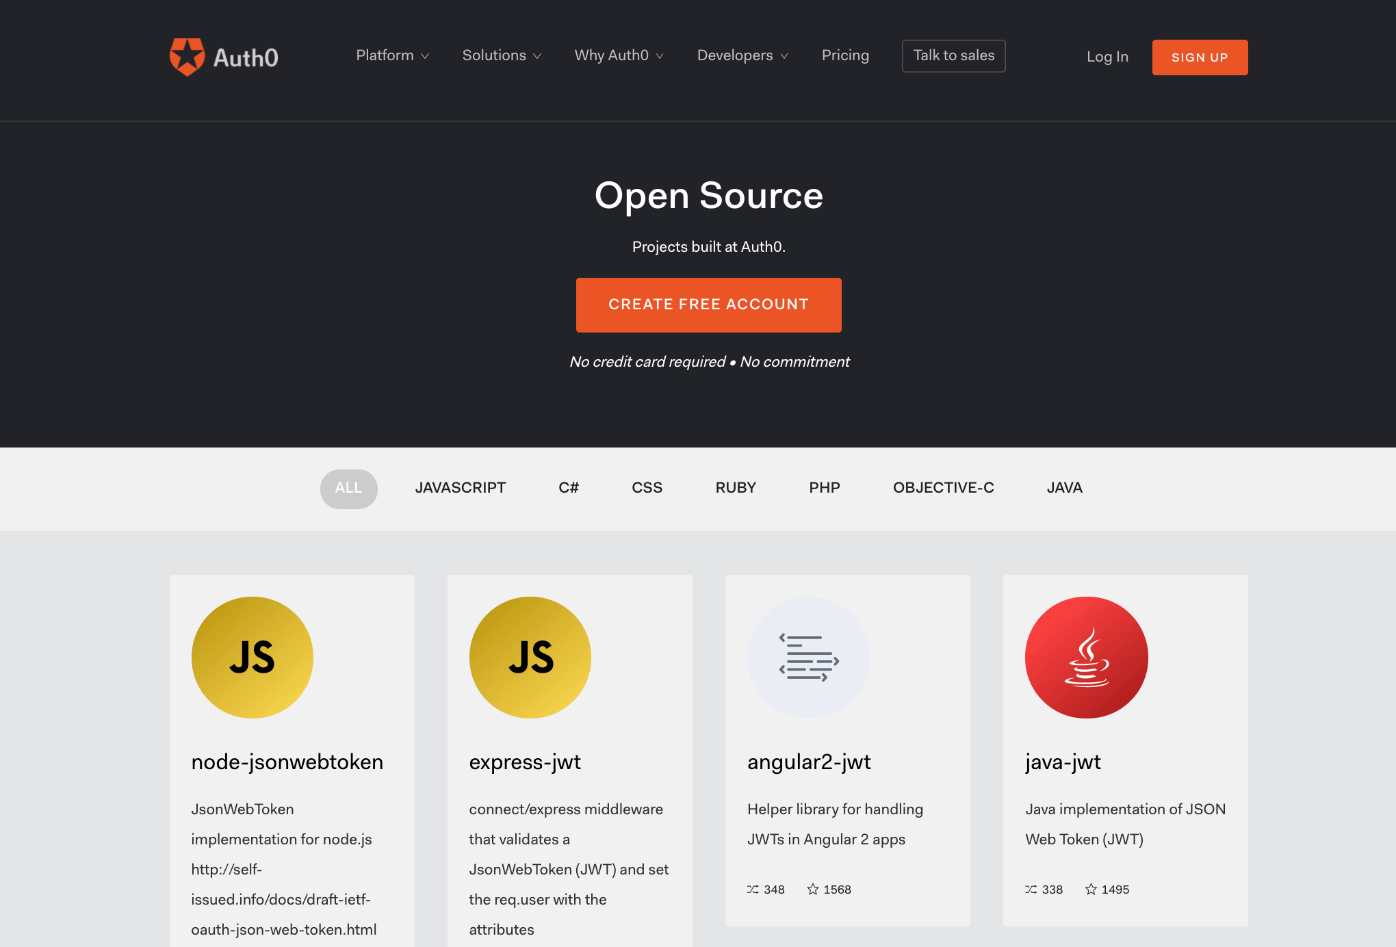Click CREATE FREE ACCOUNT button
Image resolution: width=1396 pixels, height=947 pixels.
coord(709,305)
